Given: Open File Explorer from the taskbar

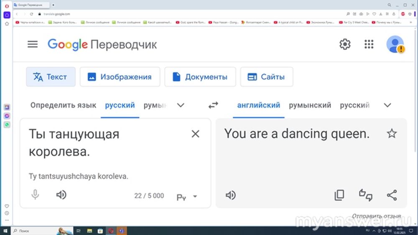Looking at the screenshot, I should click(x=89, y=231).
